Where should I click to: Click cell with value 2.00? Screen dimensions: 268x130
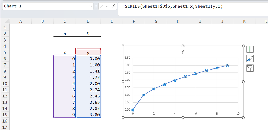pos(88,84)
